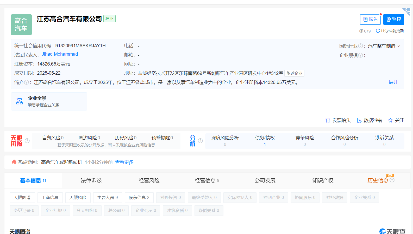Expand the 国标行业 industry dropdown arrow
The image size is (413, 234).
tap(399, 46)
